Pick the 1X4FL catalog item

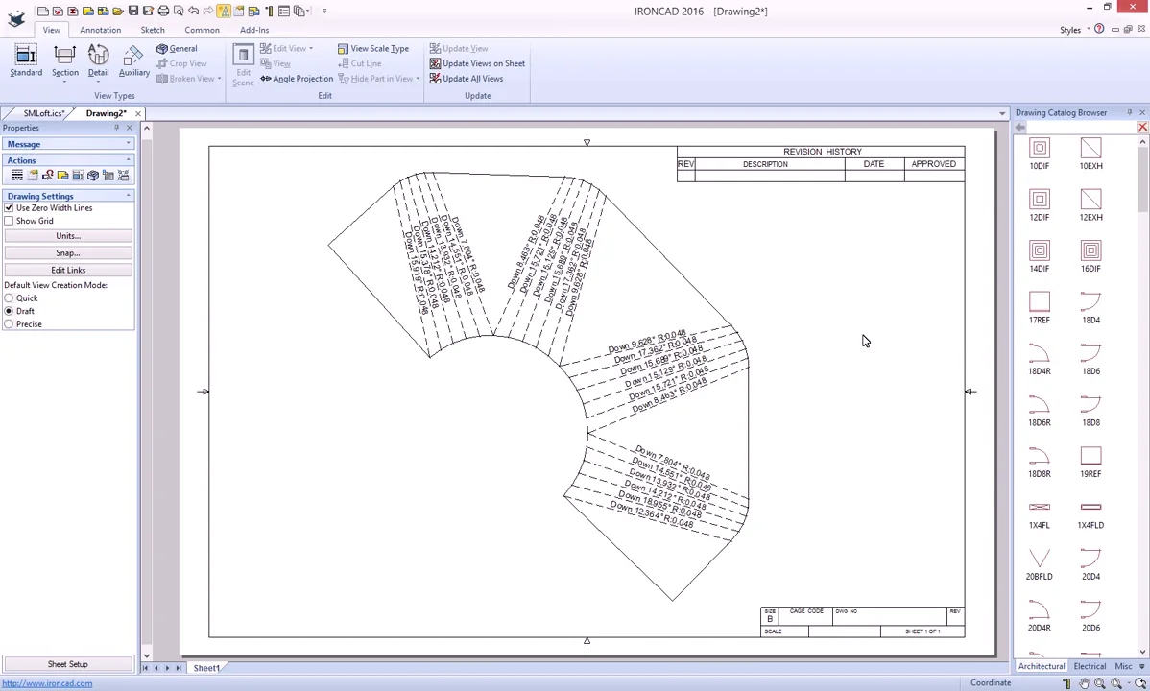point(1040,515)
